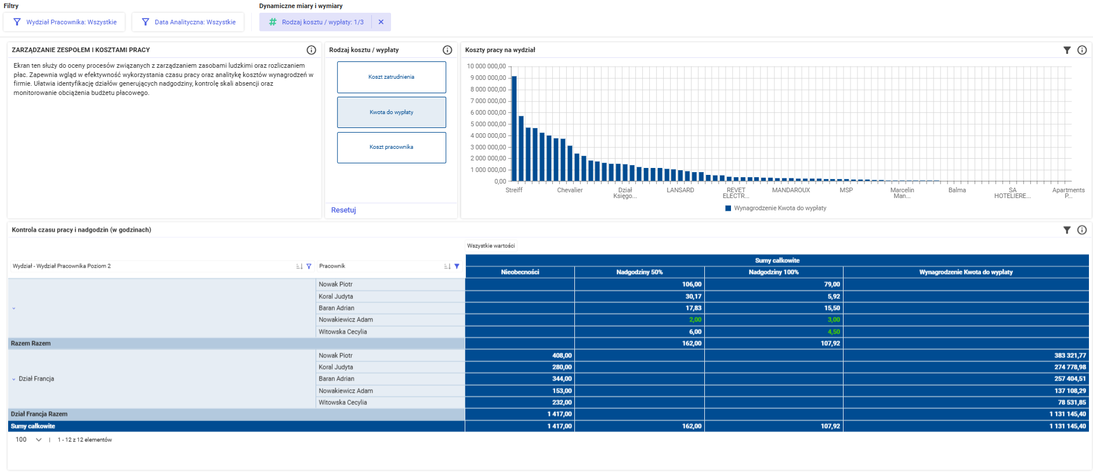This screenshot has width=1093, height=472.
Task: Click info icon in Kontrola czasu pracy table
Action: pyautogui.click(x=1082, y=230)
